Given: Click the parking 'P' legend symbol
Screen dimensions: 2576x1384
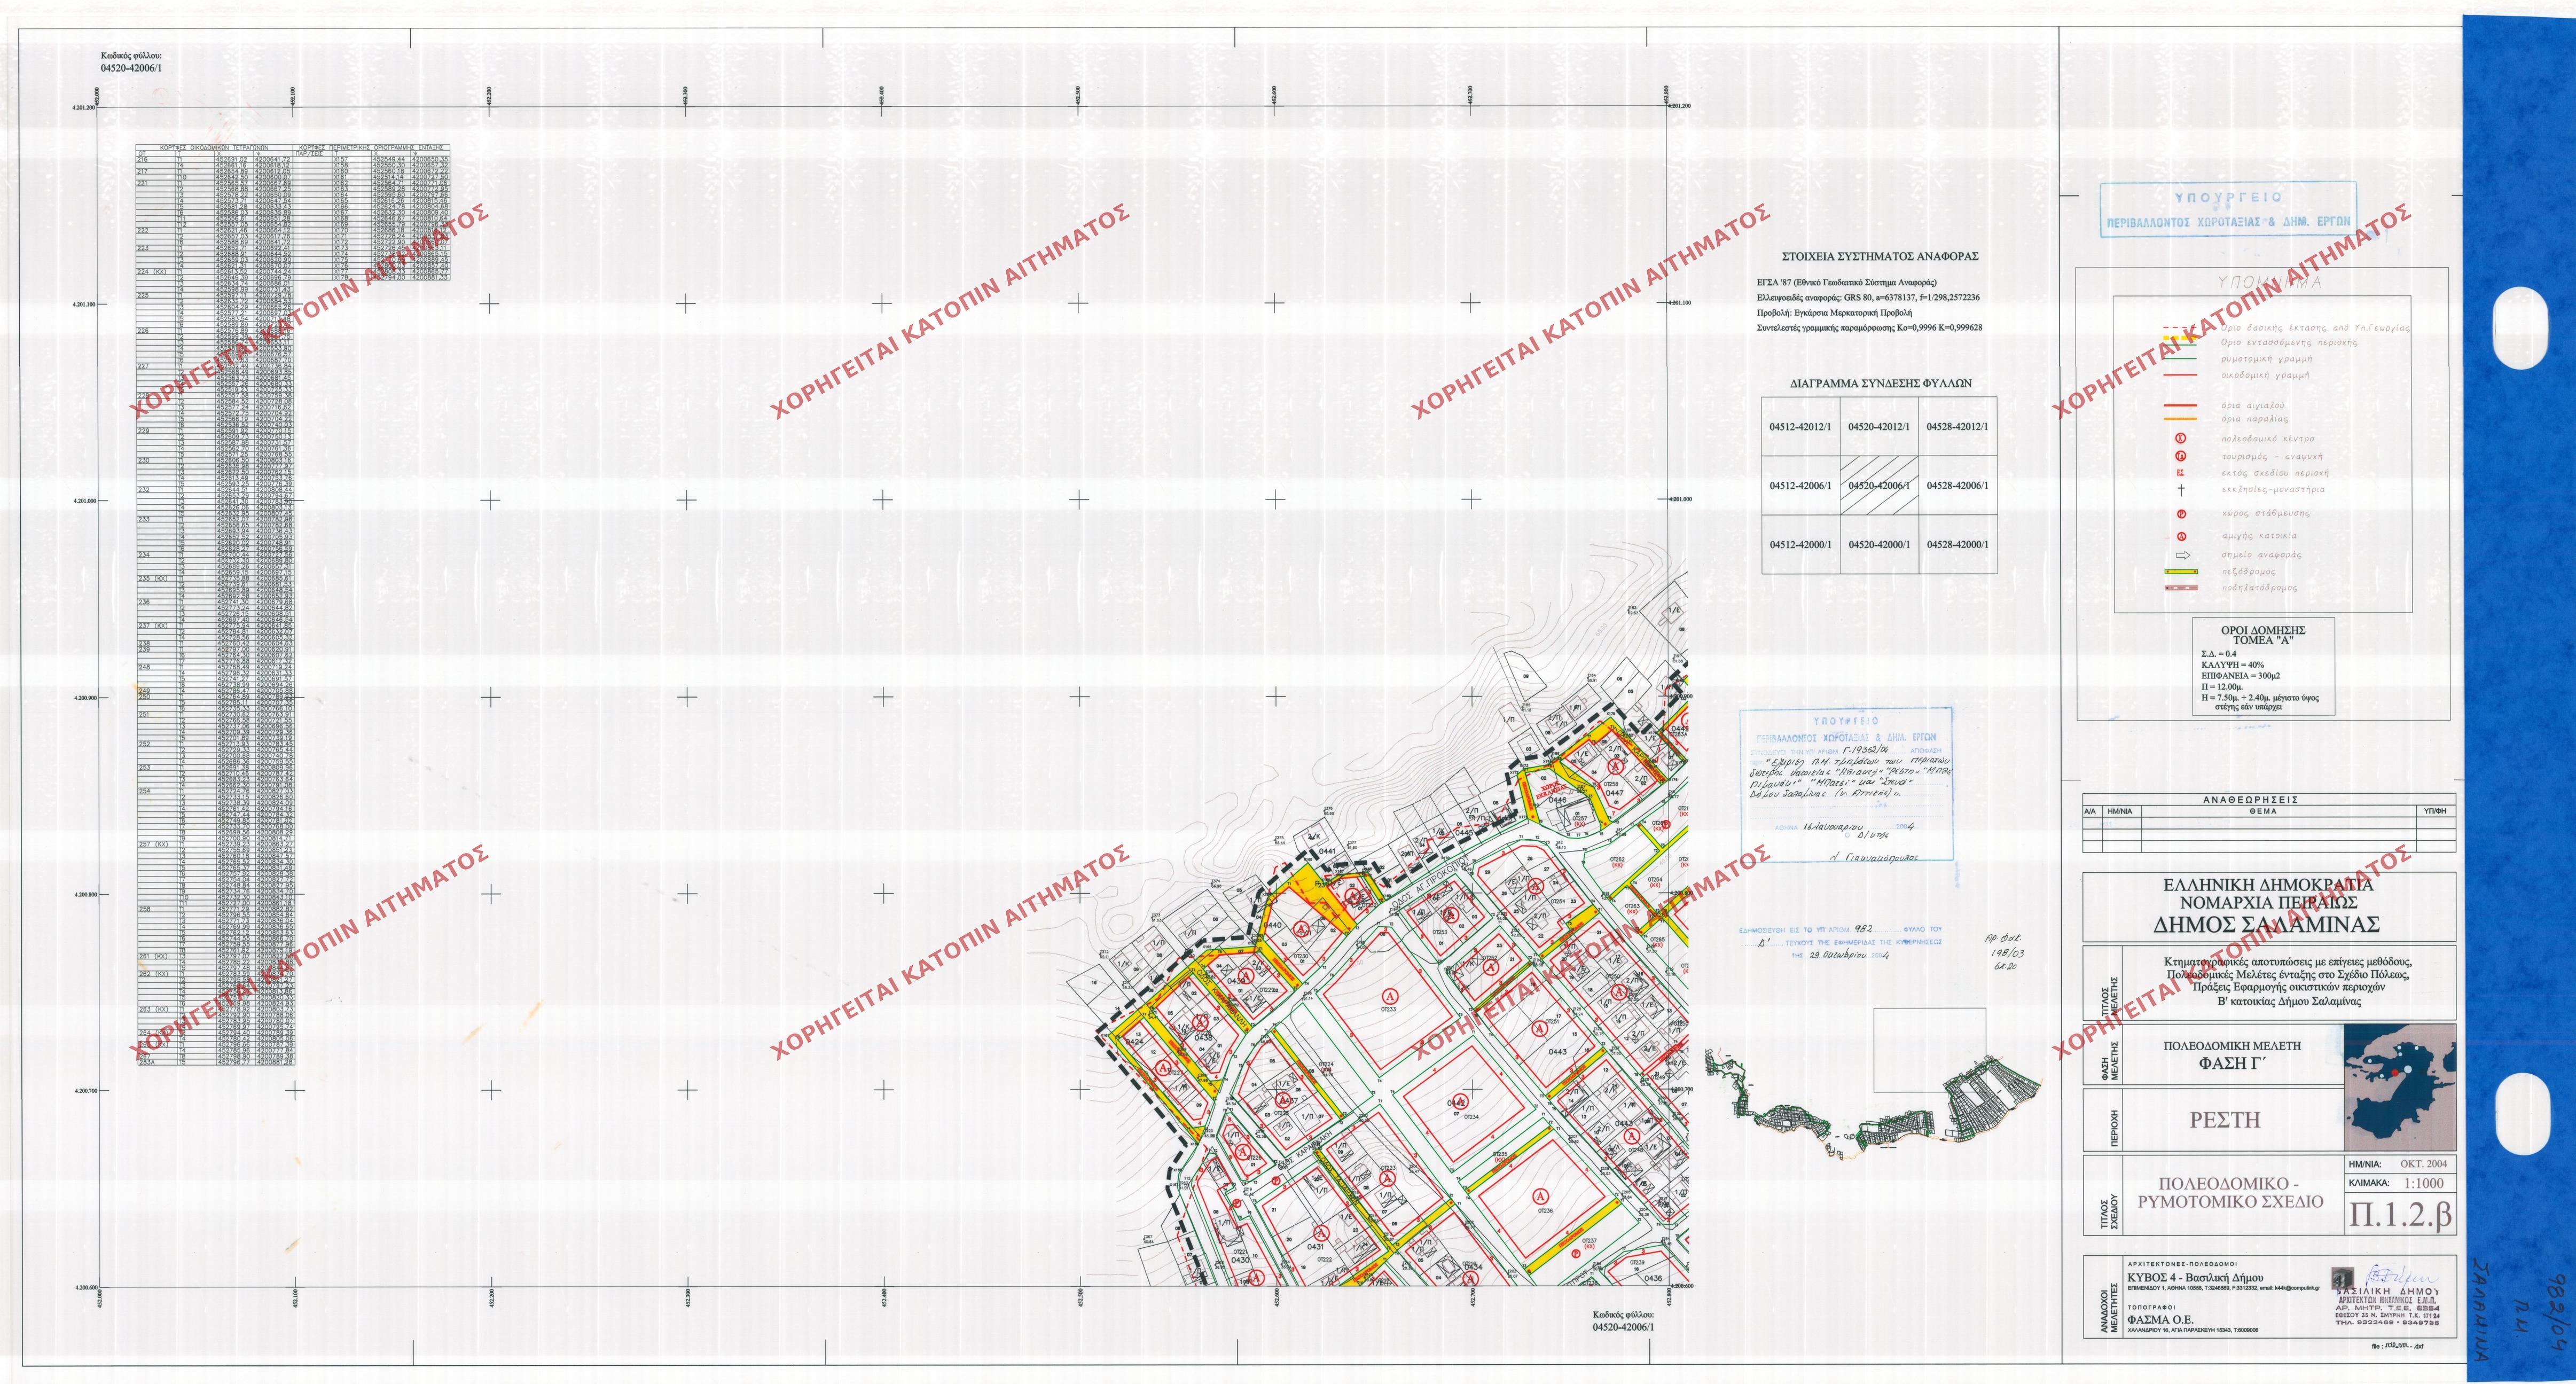Looking at the screenshot, I should [x=2181, y=514].
